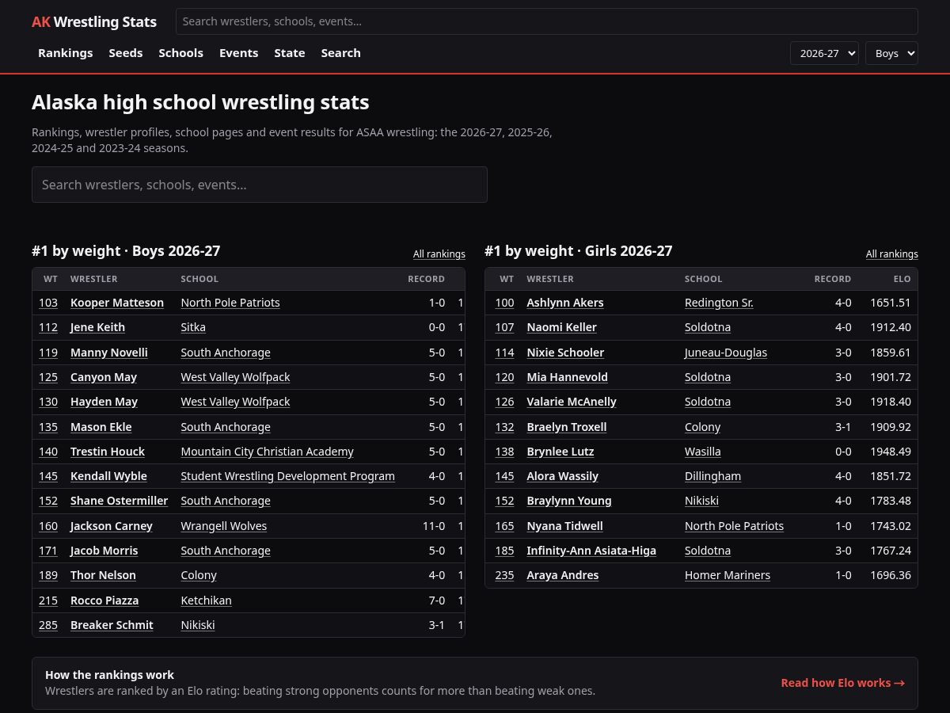Screen dimensions: 950x713
Task: Open Jacob Morris's profile
Action: pos(104,551)
